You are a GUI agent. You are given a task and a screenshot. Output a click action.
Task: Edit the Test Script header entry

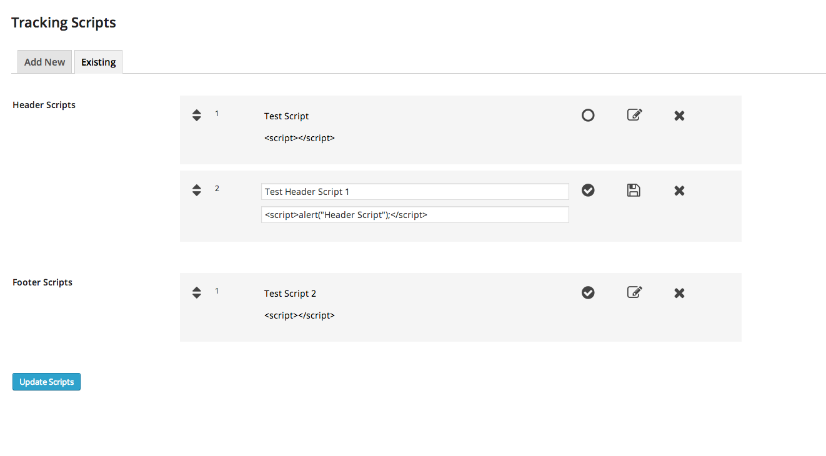pos(634,115)
